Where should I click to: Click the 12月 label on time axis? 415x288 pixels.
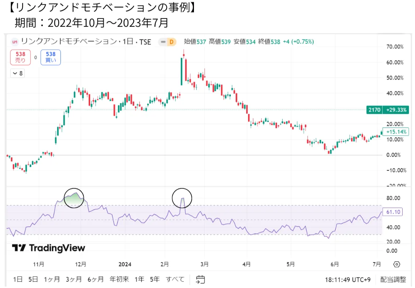tap(81, 264)
